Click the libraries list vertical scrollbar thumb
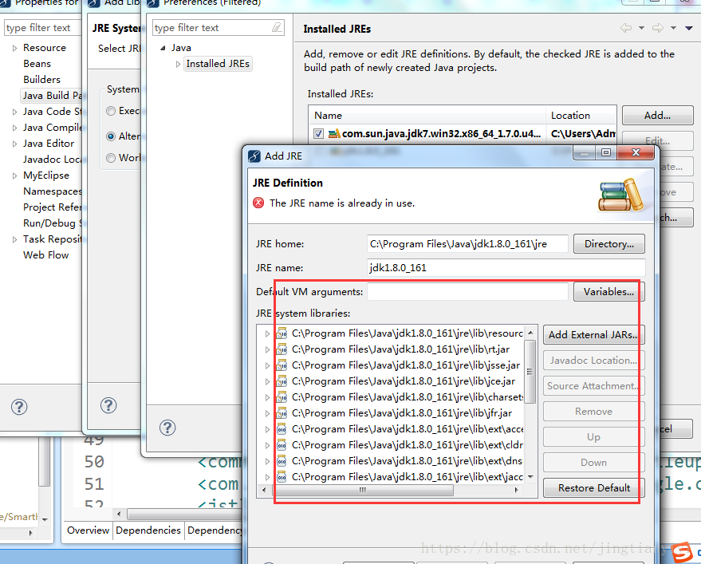Viewport: 701px width, 564px height. 530,371
